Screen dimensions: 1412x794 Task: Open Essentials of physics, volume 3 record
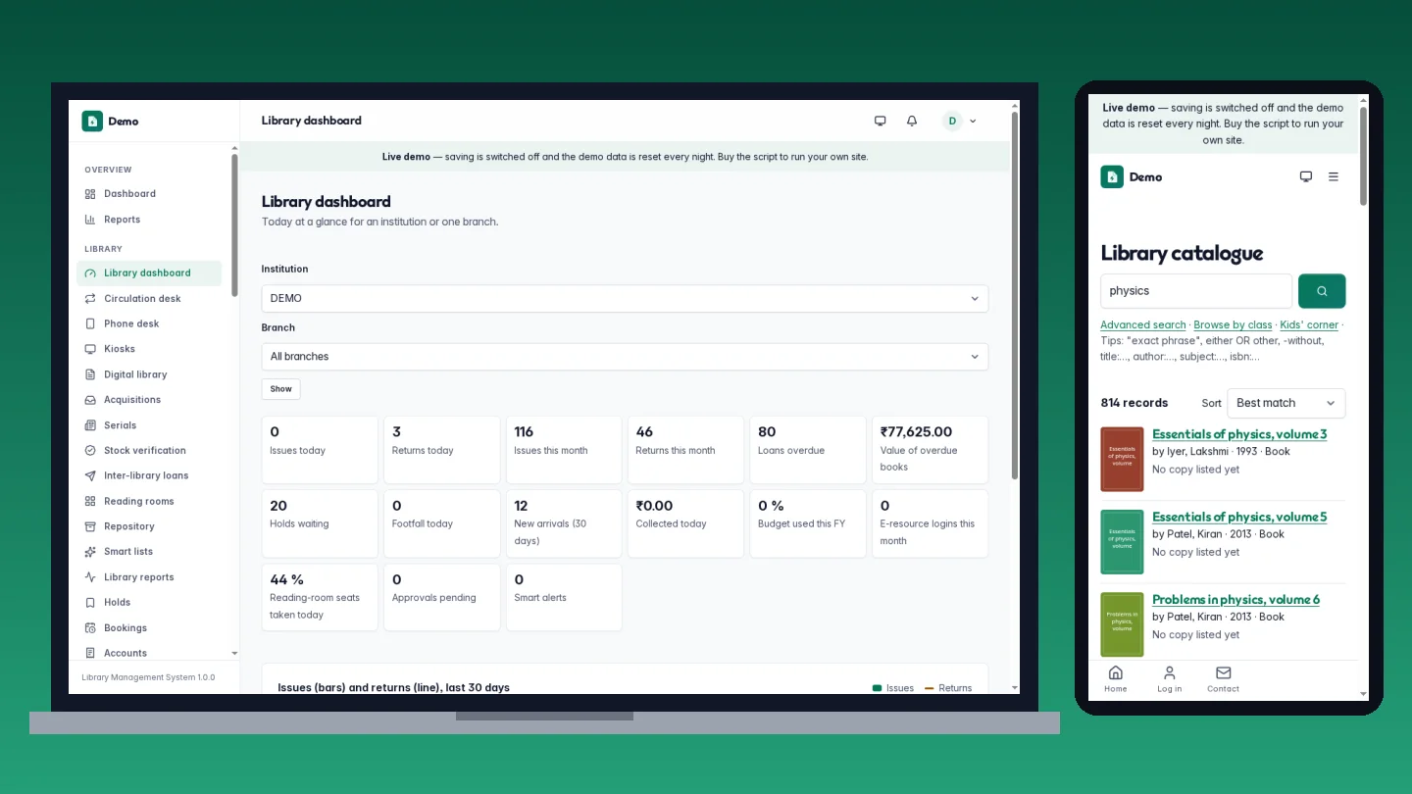click(x=1239, y=434)
